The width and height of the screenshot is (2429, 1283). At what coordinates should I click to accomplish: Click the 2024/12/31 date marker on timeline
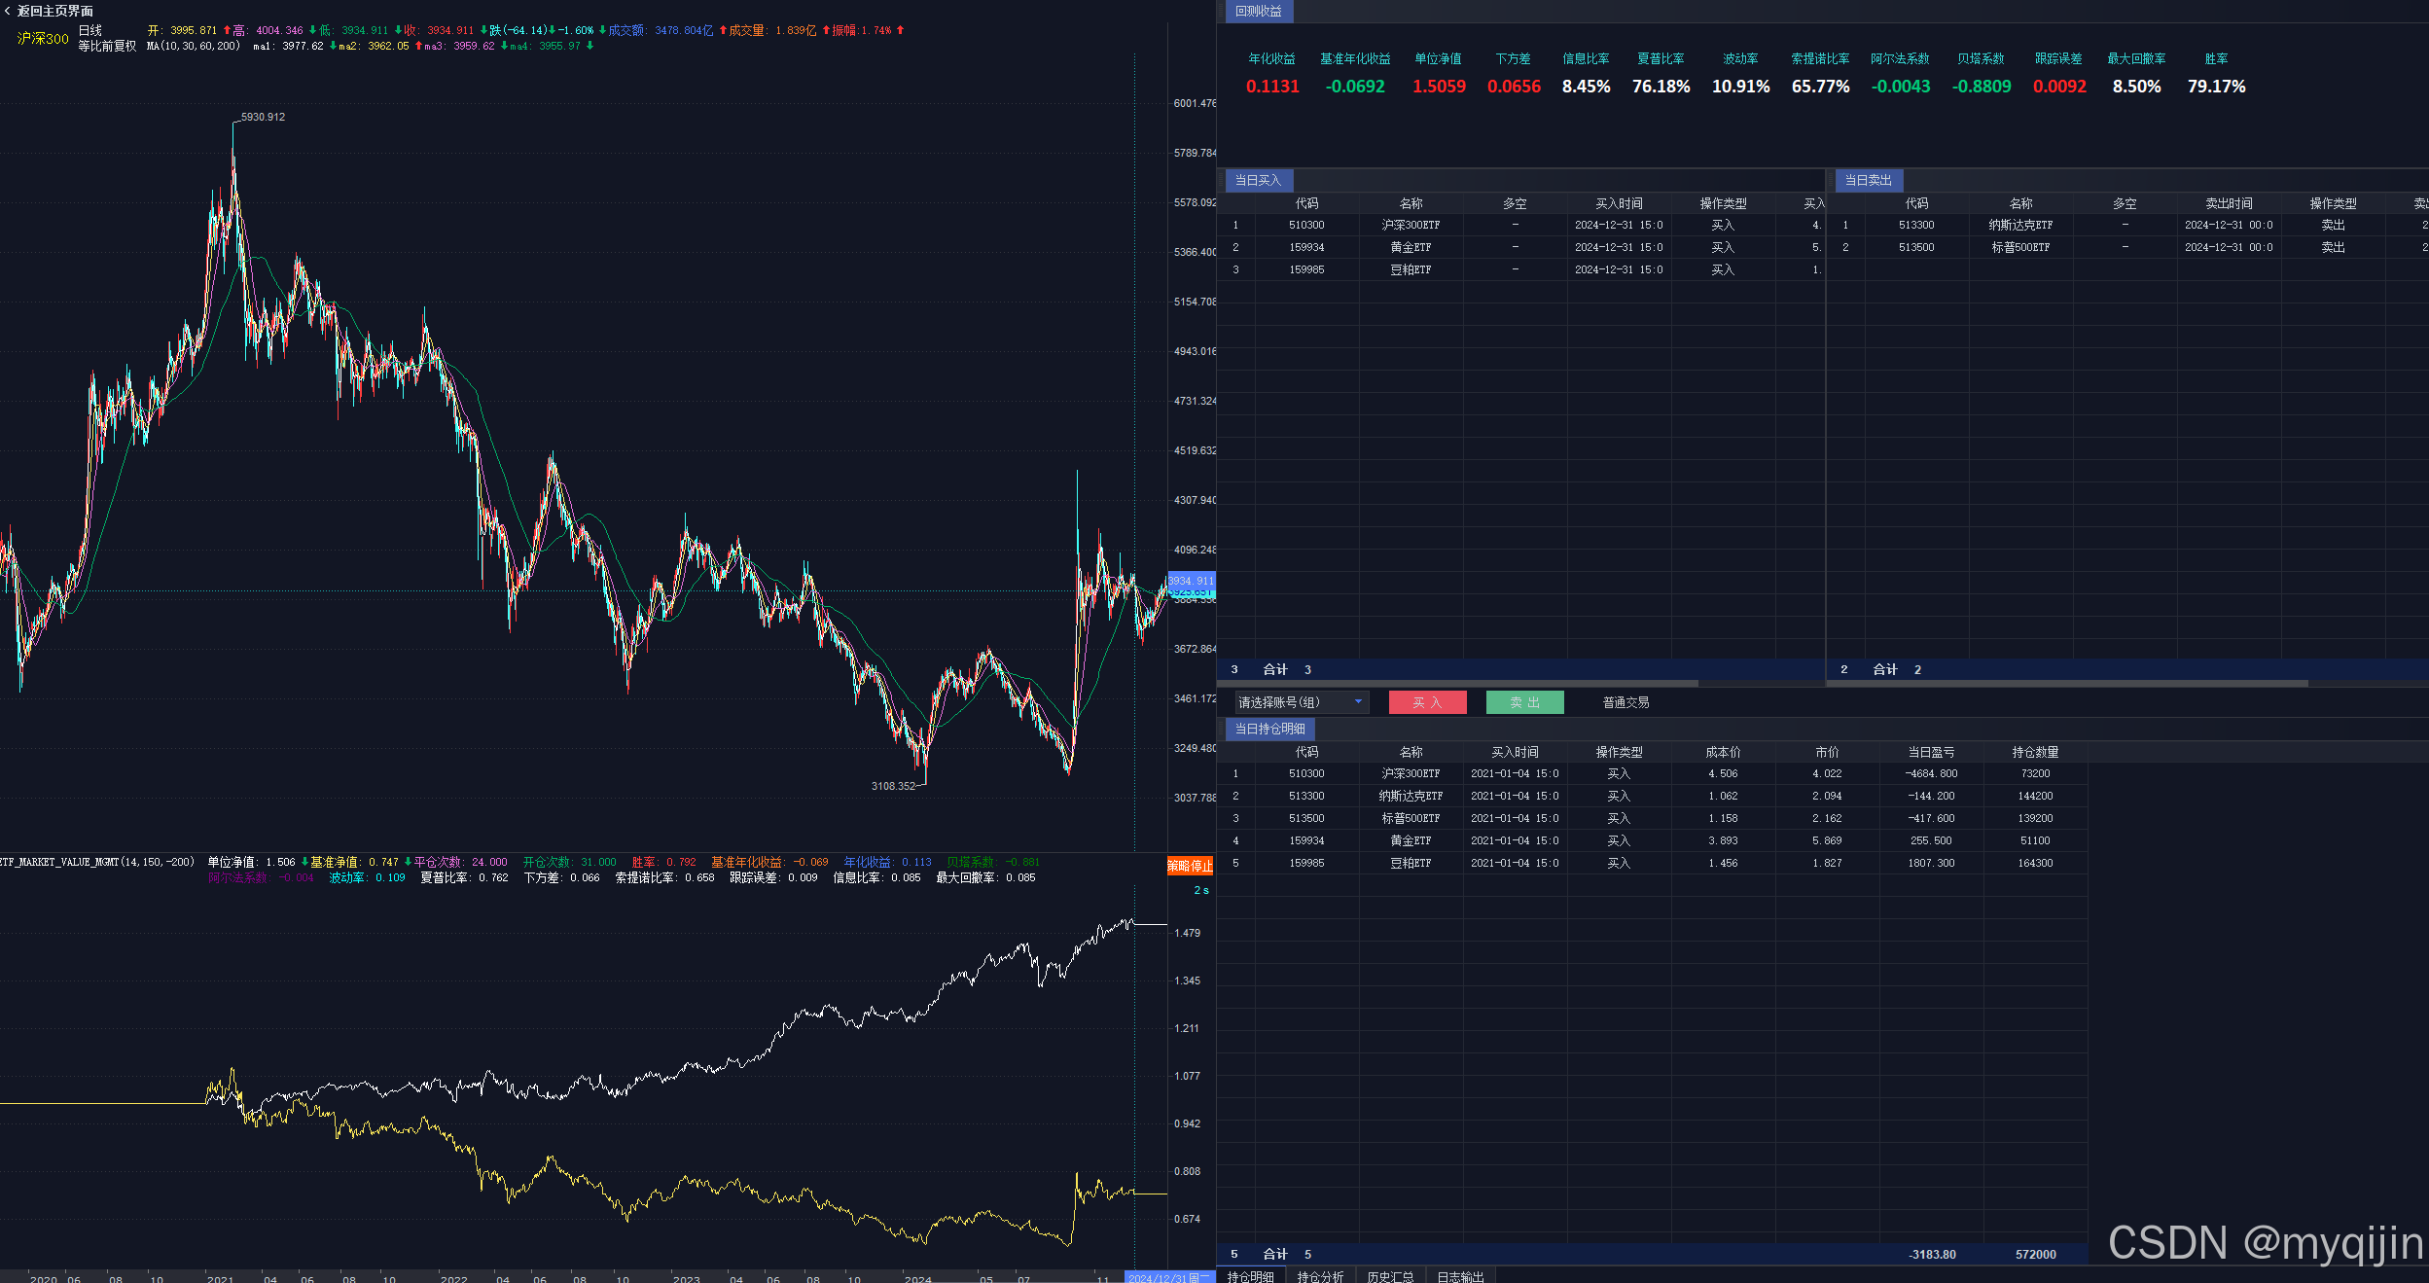1168,1278
